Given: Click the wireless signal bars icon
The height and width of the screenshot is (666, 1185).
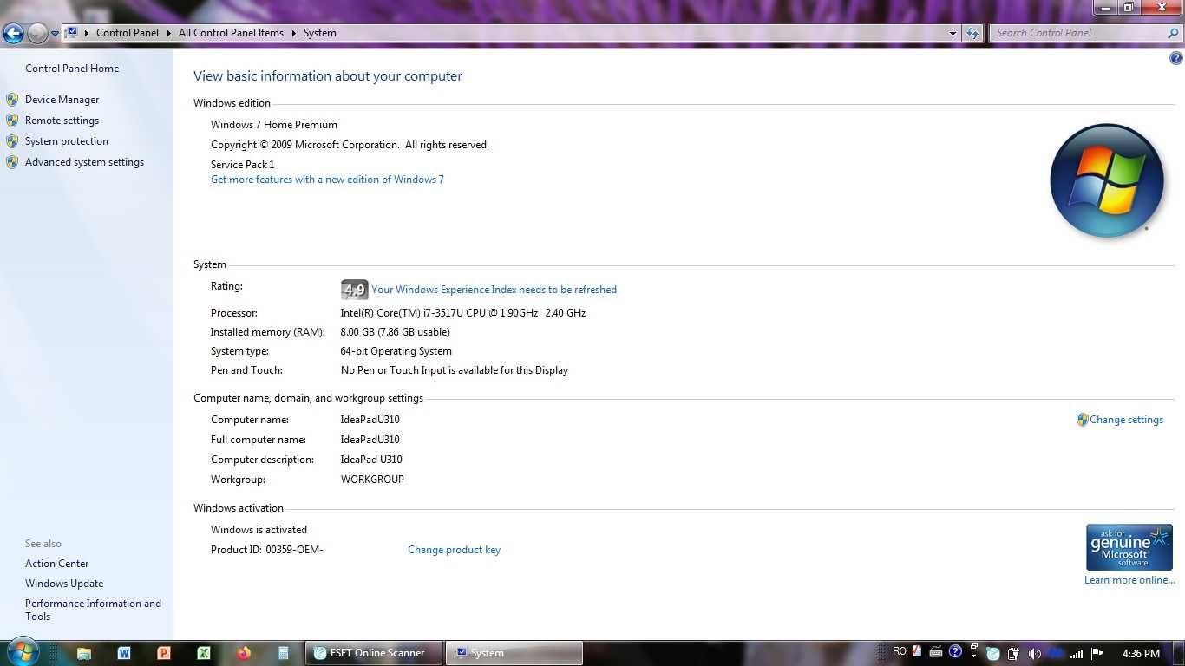Looking at the screenshot, I should coord(1077,654).
